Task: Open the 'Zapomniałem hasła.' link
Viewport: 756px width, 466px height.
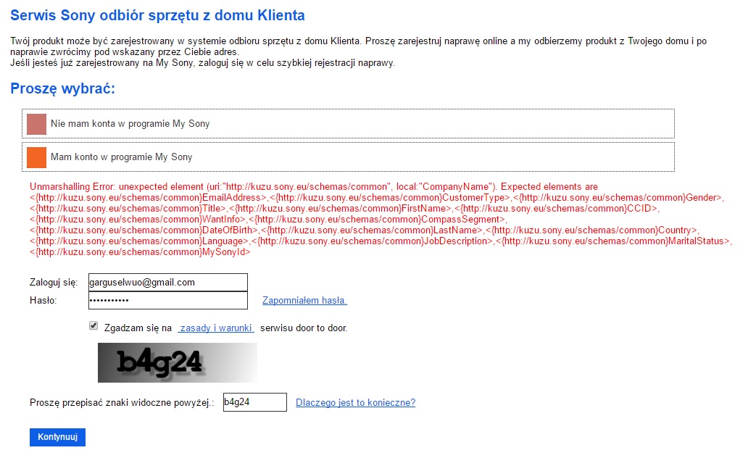Action: coord(304,301)
